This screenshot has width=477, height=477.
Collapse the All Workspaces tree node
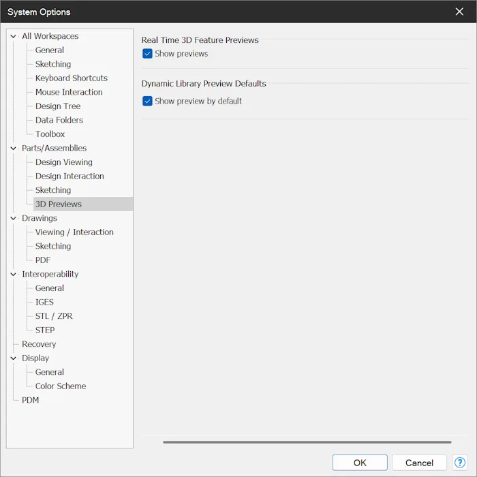click(13, 36)
